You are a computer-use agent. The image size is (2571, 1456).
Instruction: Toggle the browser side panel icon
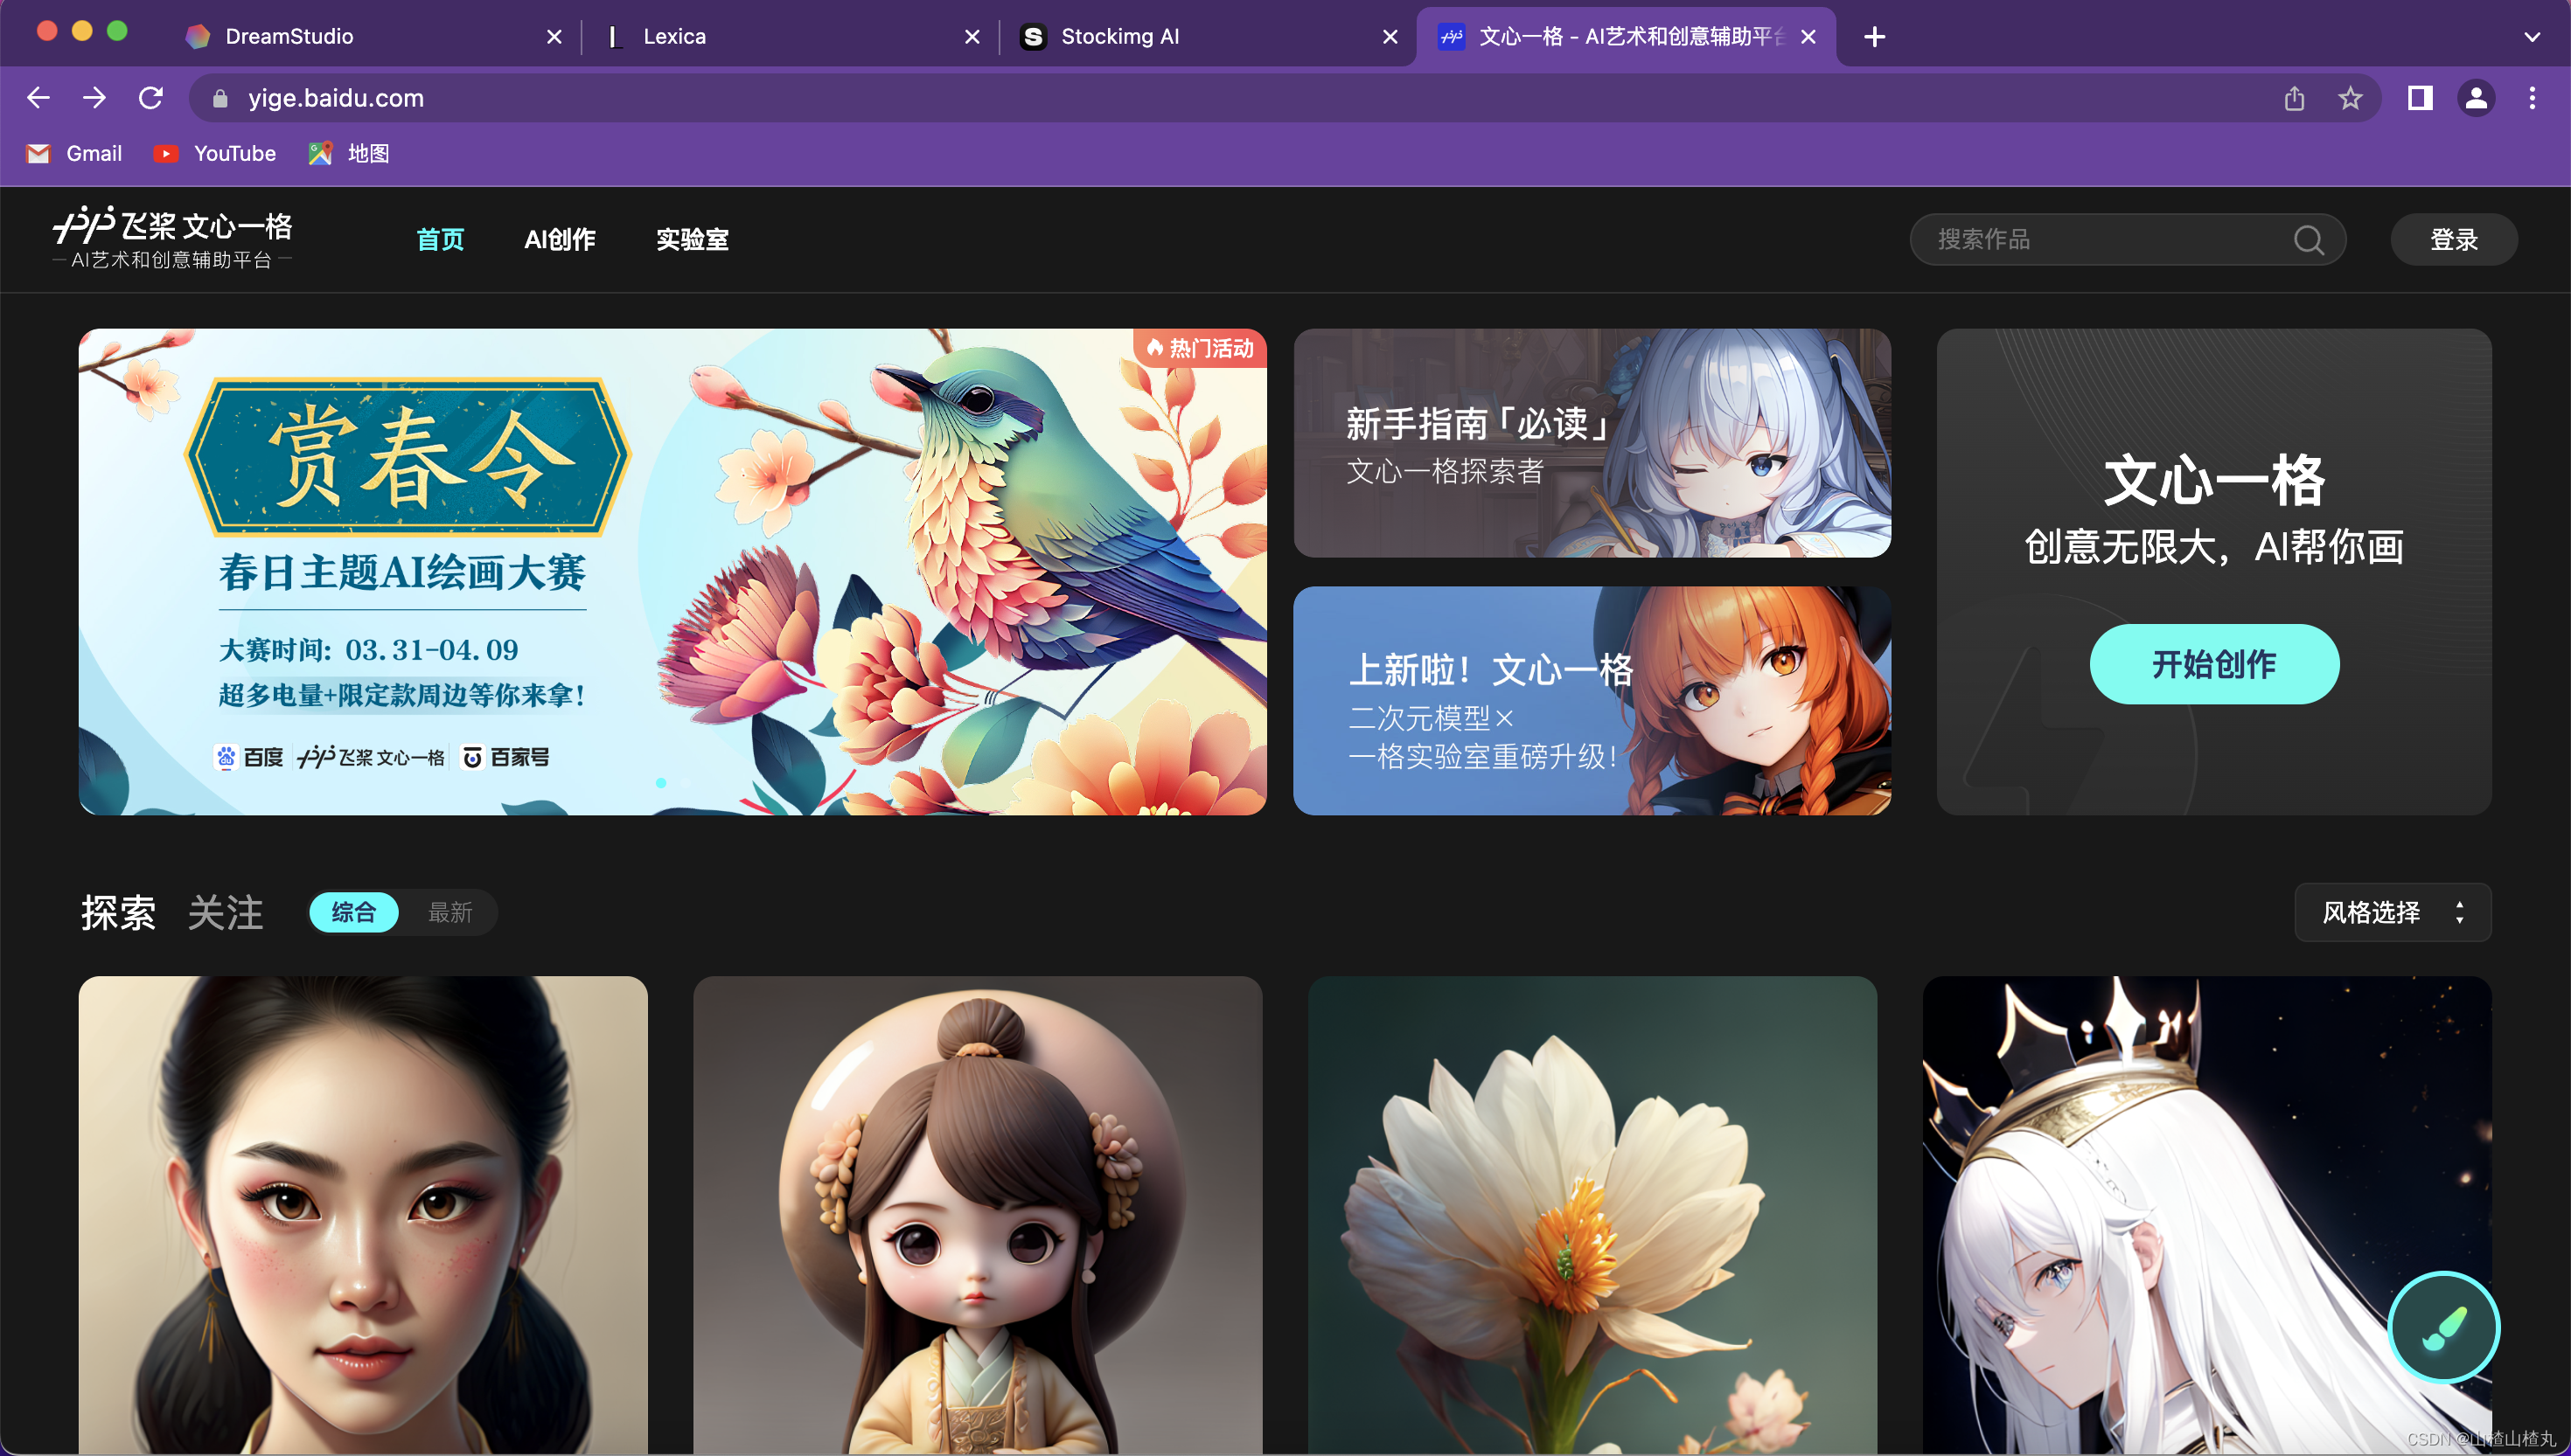tap(2420, 98)
